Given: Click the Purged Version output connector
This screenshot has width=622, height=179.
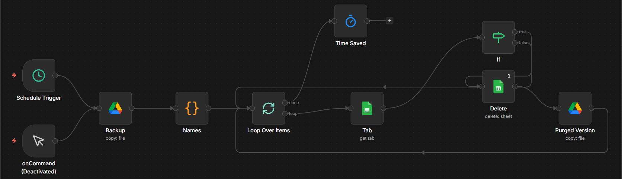Looking at the screenshot, I should point(591,108).
